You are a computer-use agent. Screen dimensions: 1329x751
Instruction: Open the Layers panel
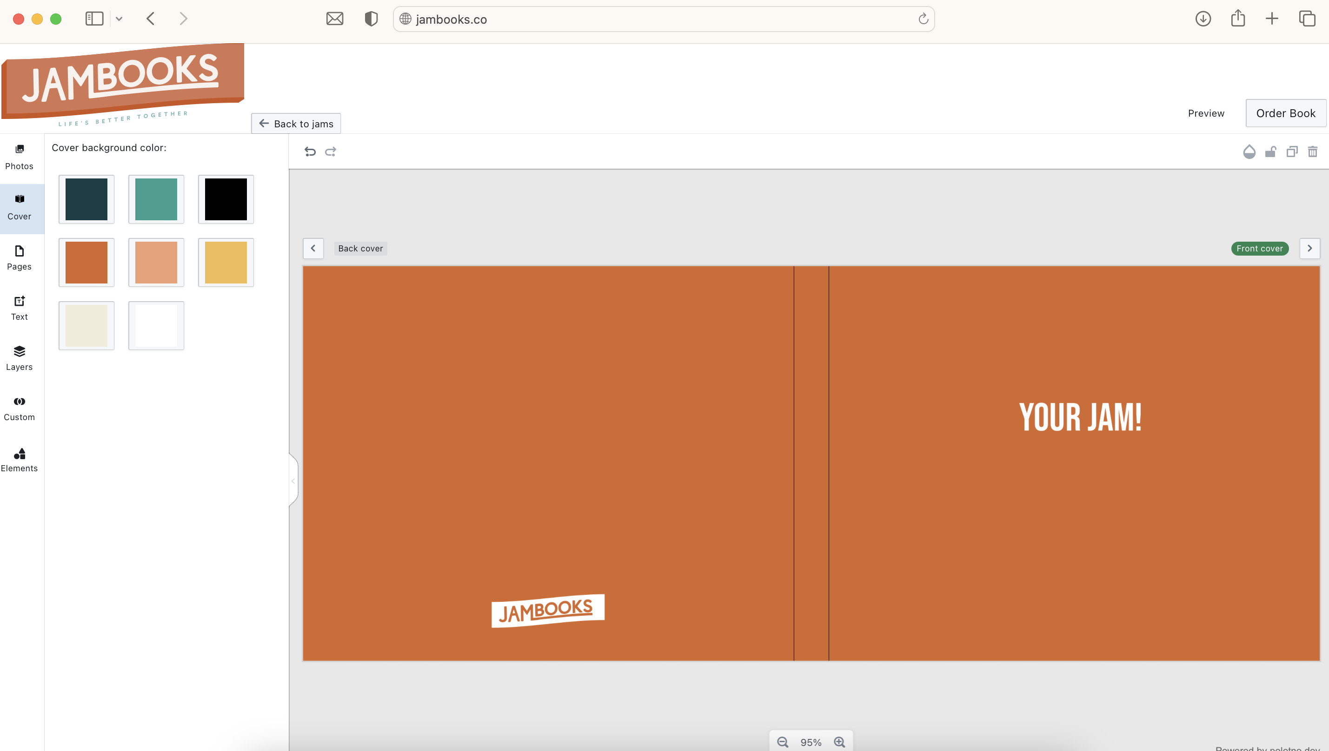click(19, 358)
